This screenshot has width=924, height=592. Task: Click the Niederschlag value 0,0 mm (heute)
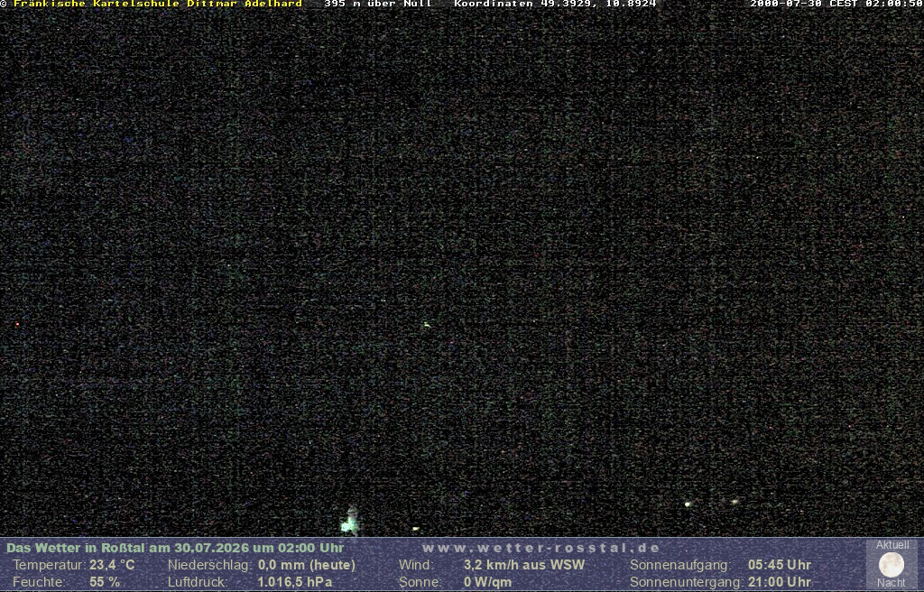click(307, 565)
